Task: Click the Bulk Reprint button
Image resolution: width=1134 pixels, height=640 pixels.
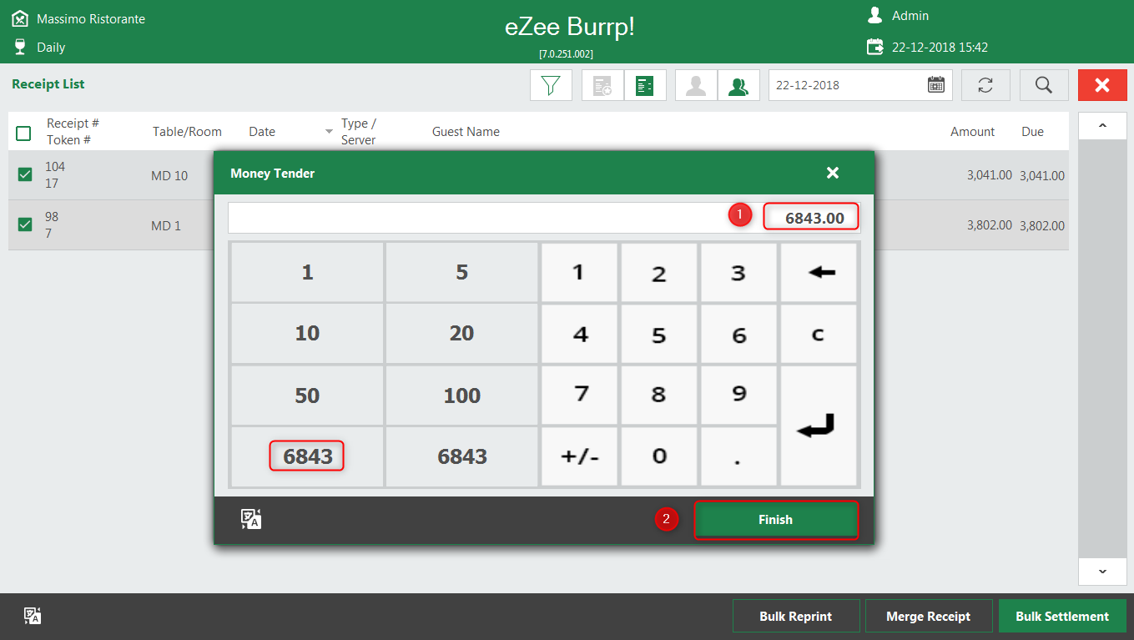Action: 796,617
